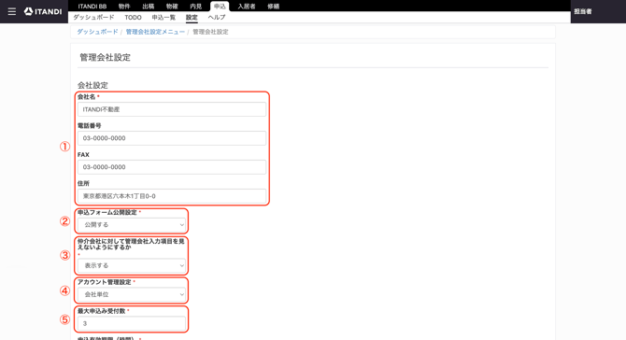The height and width of the screenshot is (340, 626).
Task: Click the 会社名 input field
Action: coord(172,109)
